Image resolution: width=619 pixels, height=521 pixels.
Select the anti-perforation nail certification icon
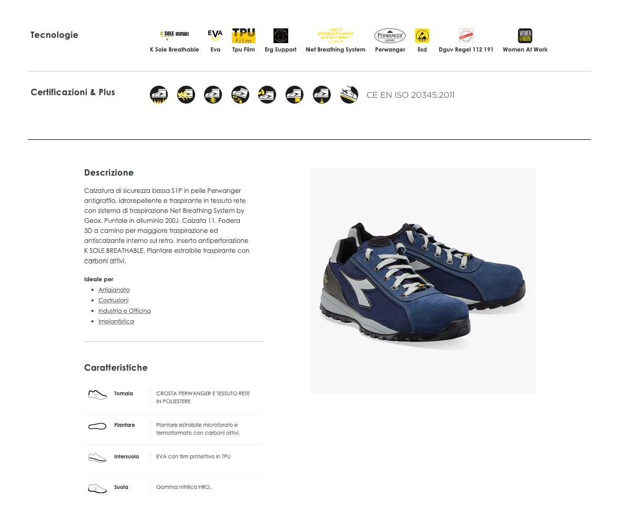click(322, 95)
